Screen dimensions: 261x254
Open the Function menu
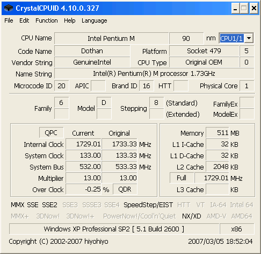47,20
